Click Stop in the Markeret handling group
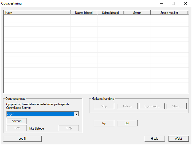 tap(104, 106)
